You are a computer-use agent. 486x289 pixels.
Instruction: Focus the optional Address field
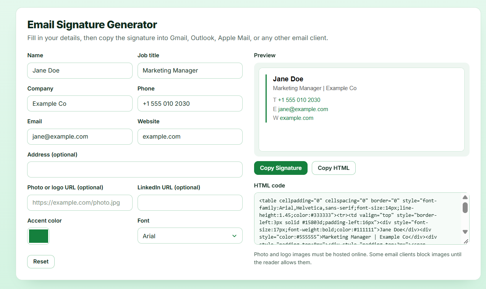[135, 170]
